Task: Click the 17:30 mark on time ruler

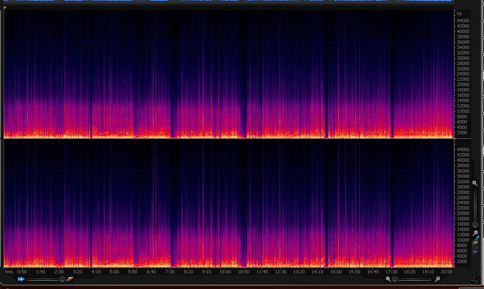Action: pos(391,272)
